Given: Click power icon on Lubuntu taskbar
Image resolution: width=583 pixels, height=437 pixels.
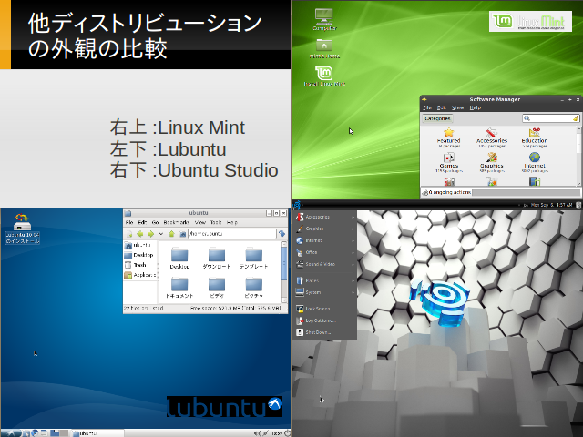Looking at the screenshot, I should click(288, 433).
